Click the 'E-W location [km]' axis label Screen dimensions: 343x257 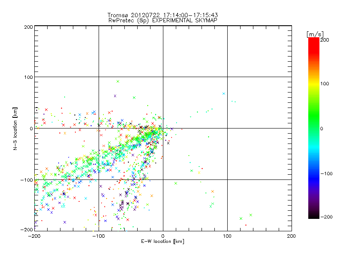pos(162,242)
